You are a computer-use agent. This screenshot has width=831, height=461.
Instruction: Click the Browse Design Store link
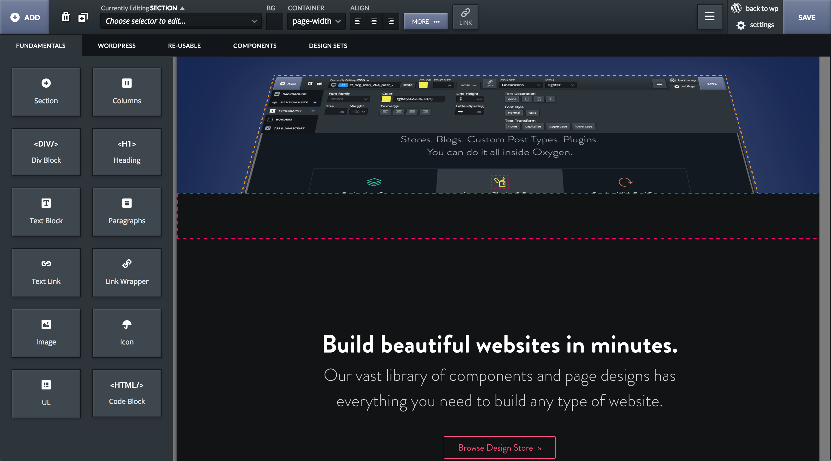tap(499, 447)
